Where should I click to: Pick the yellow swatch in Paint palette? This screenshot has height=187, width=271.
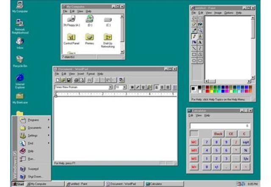(211, 91)
